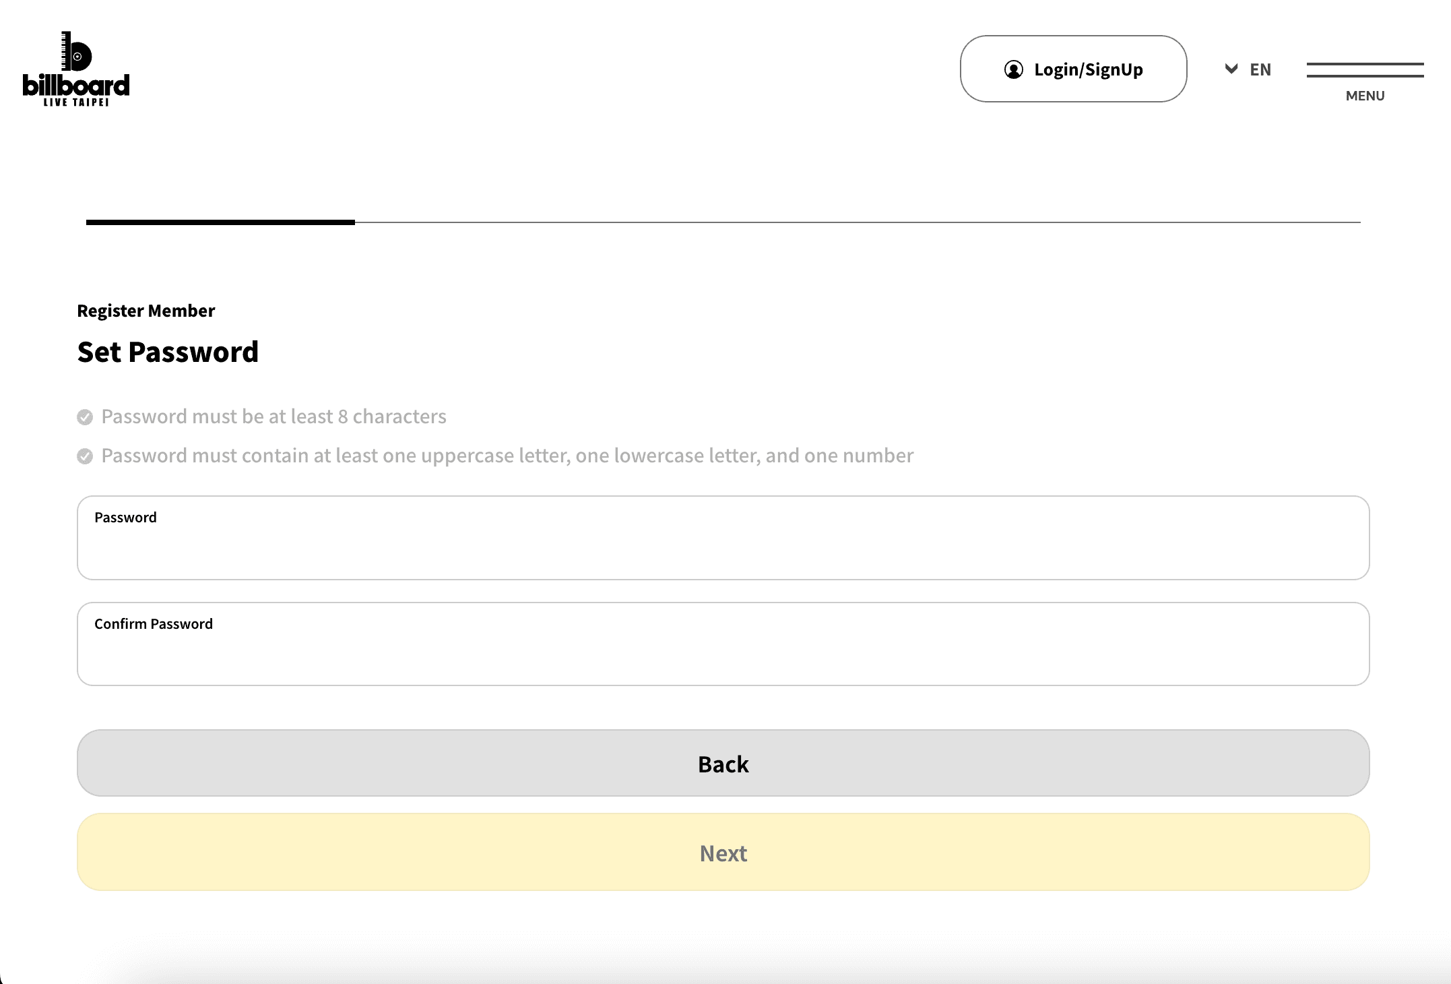1451x984 pixels.
Task: Open the MENU text label
Action: (1365, 96)
